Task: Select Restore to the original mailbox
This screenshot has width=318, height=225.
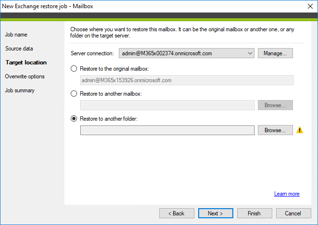Action: click(x=74, y=69)
